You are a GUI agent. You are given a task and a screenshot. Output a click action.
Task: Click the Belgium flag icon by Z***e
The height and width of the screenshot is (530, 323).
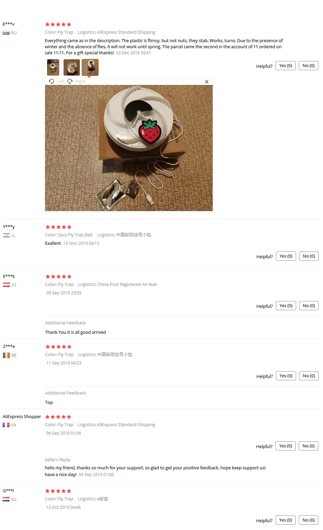tap(6, 355)
